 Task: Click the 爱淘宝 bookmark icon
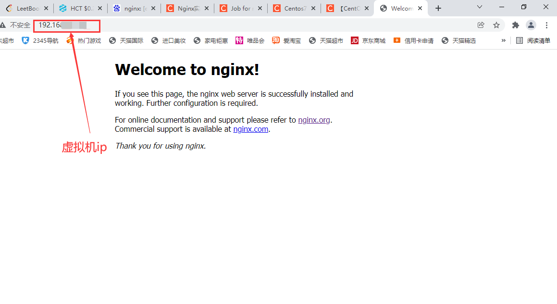point(275,40)
